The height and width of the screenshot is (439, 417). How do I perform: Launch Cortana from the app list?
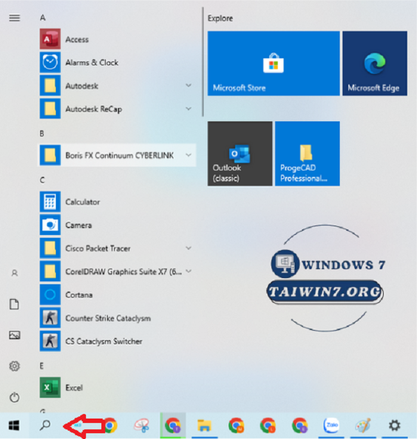coord(116,295)
